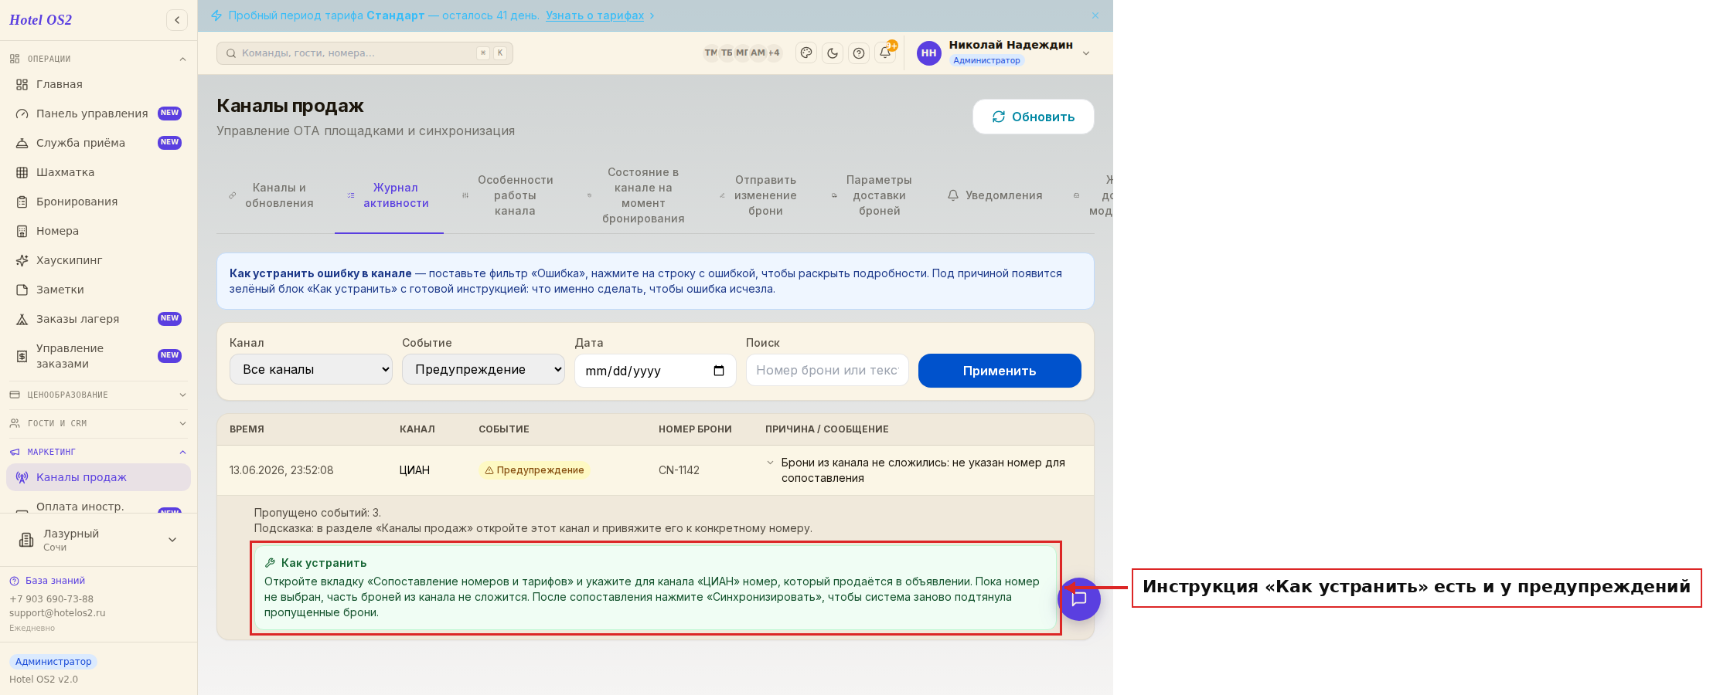Switch to the Каналы и обновления tab
Viewport: 1720px width, 695px height.
click(x=271, y=195)
